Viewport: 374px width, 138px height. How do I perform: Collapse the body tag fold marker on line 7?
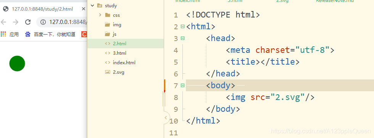pos(183,85)
